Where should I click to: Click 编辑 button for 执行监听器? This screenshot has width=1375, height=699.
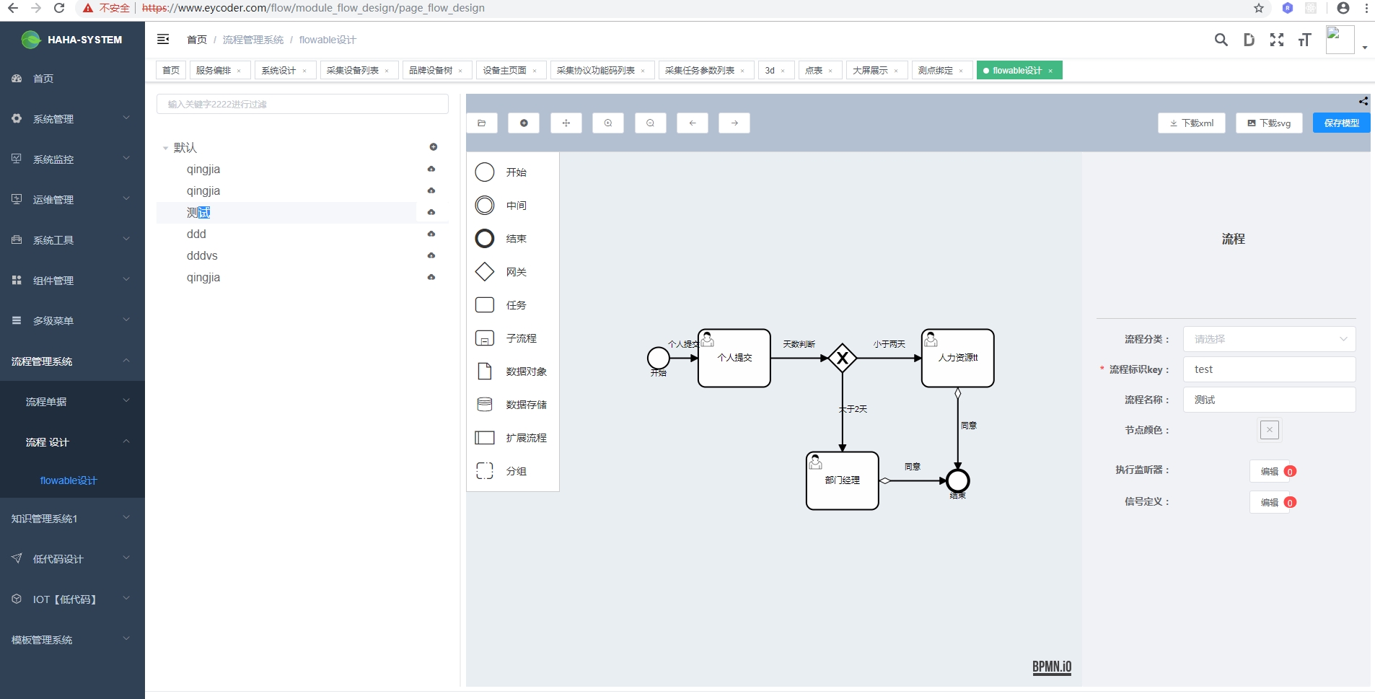(1269, 471)
